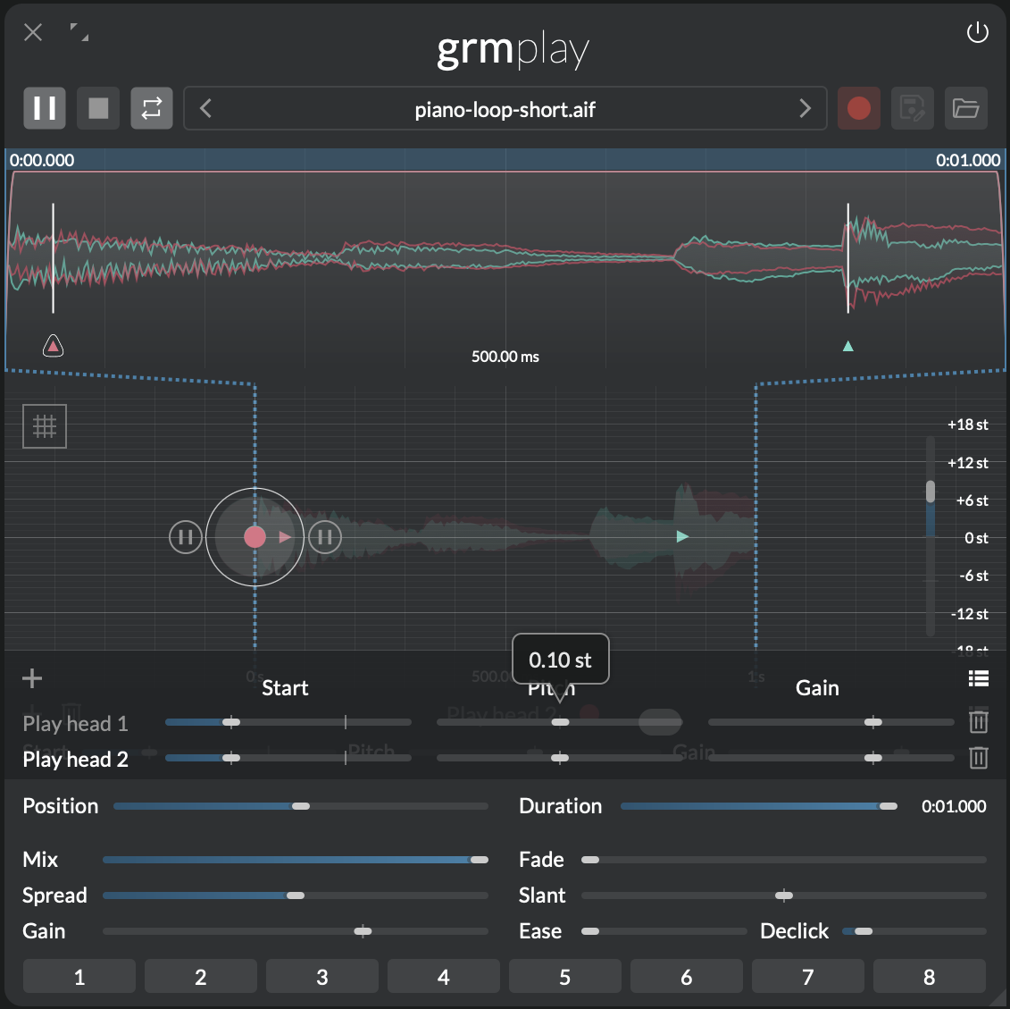
Task: Delete Play head 2
Action: click(978, 759)
